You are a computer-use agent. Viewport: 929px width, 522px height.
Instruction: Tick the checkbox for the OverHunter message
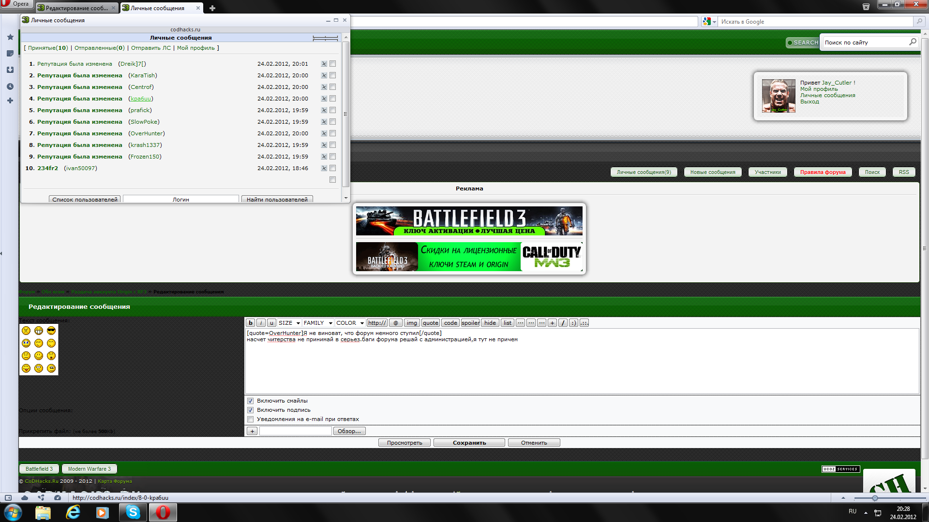pos(333,133)
